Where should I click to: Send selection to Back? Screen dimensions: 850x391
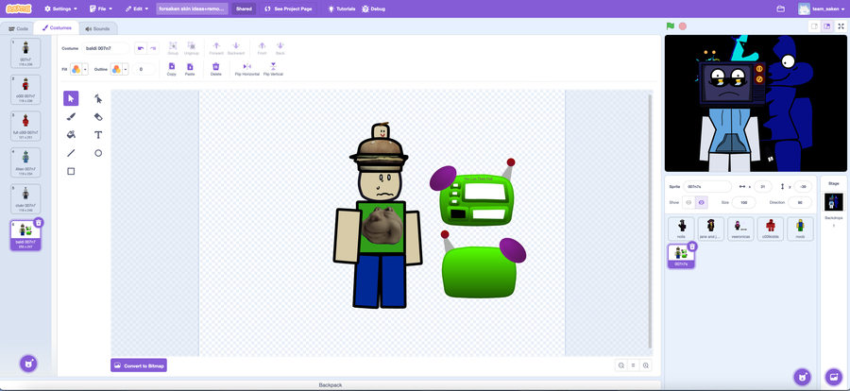(280, 48)
